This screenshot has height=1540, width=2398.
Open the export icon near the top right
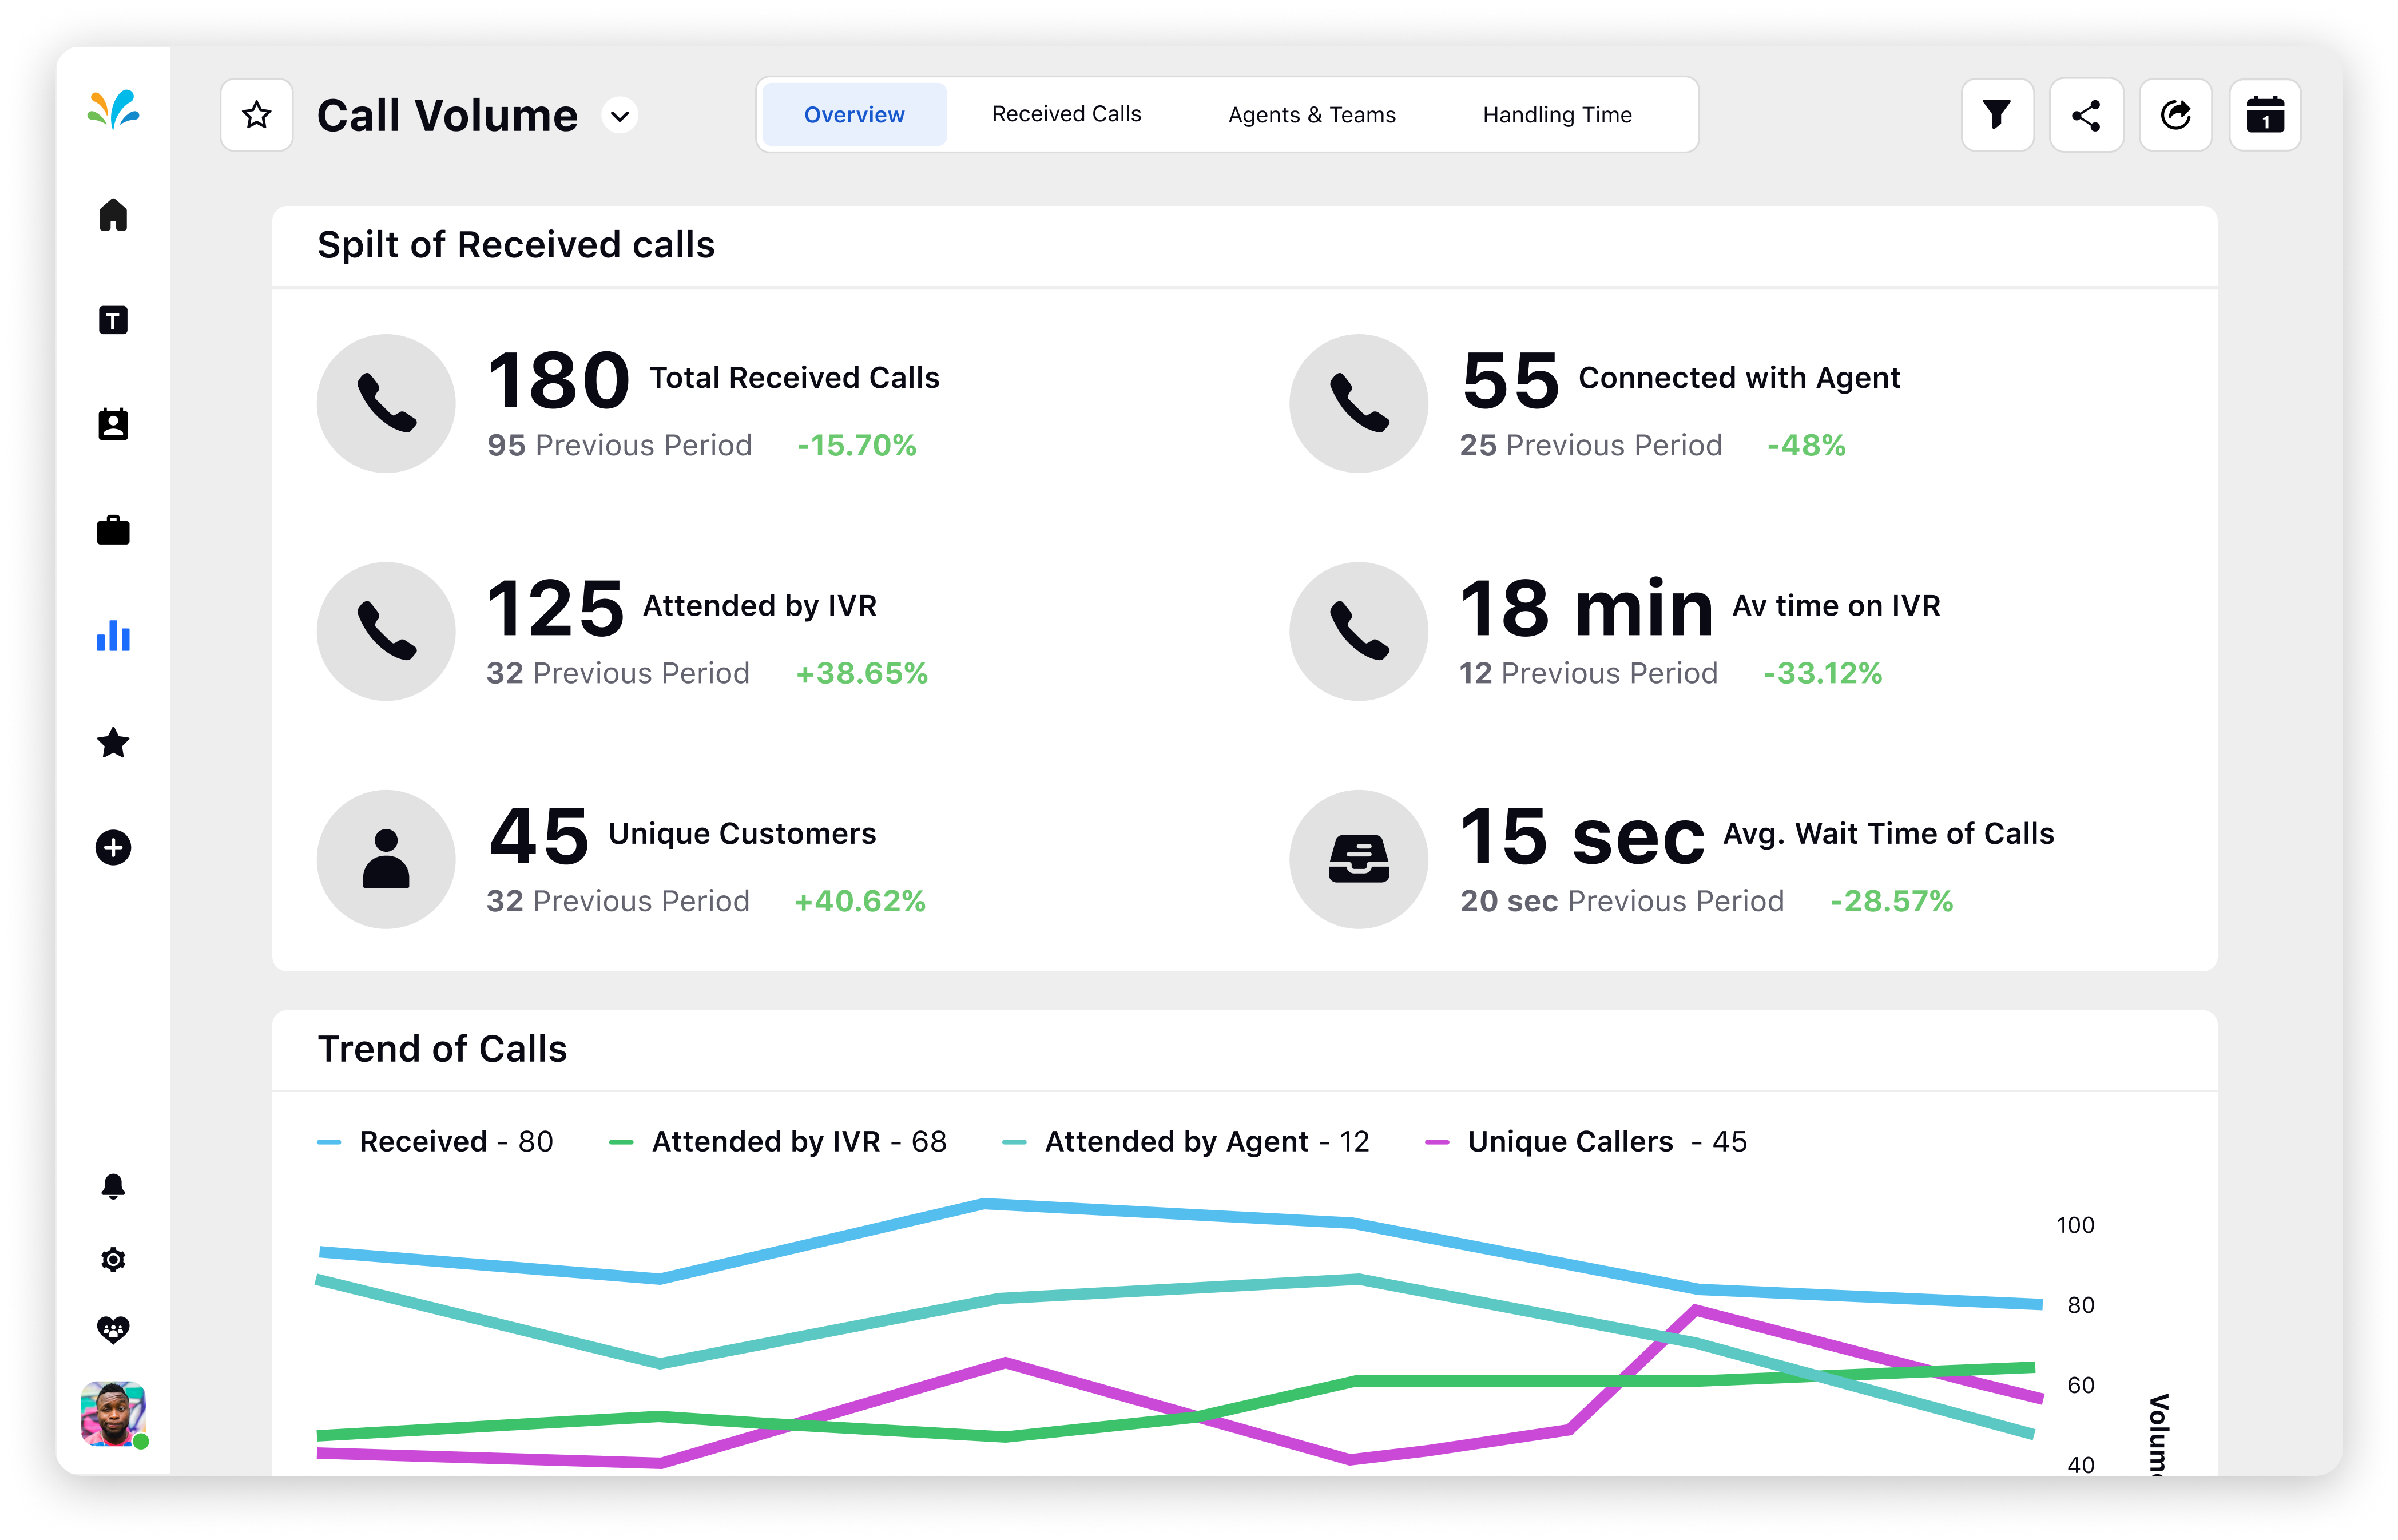pos(2176,114)
